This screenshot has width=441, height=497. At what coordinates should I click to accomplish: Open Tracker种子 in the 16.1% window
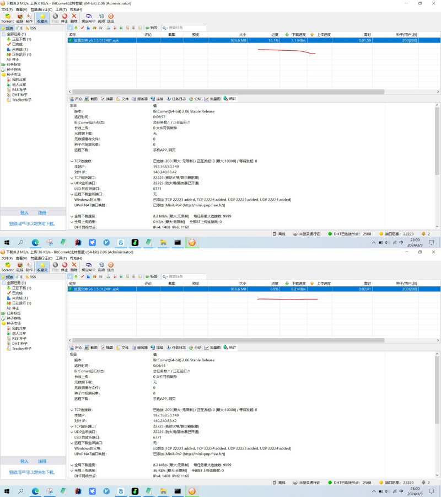pyautogui.click(x=19, y=100)
